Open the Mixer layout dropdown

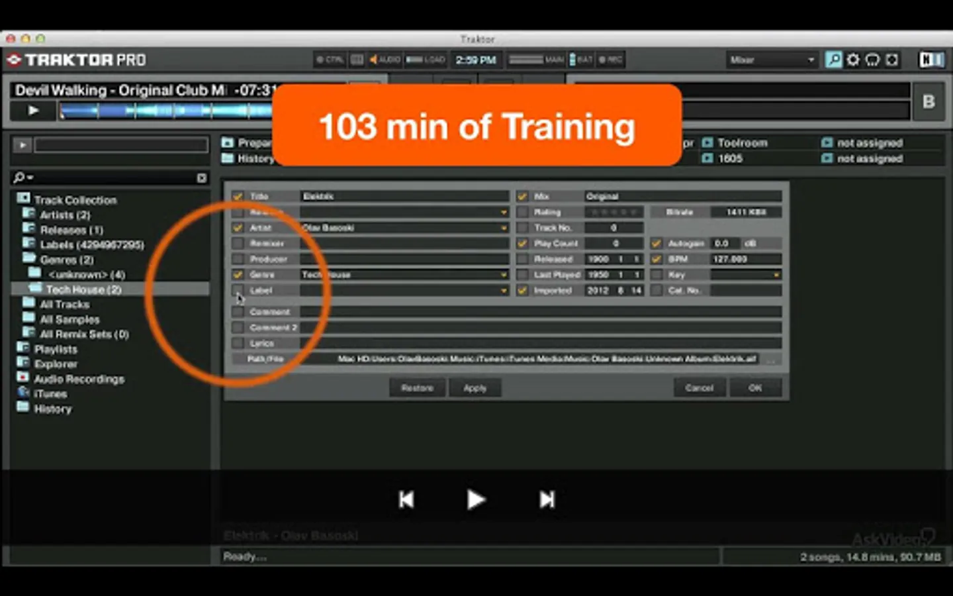[x=772, y=60]
